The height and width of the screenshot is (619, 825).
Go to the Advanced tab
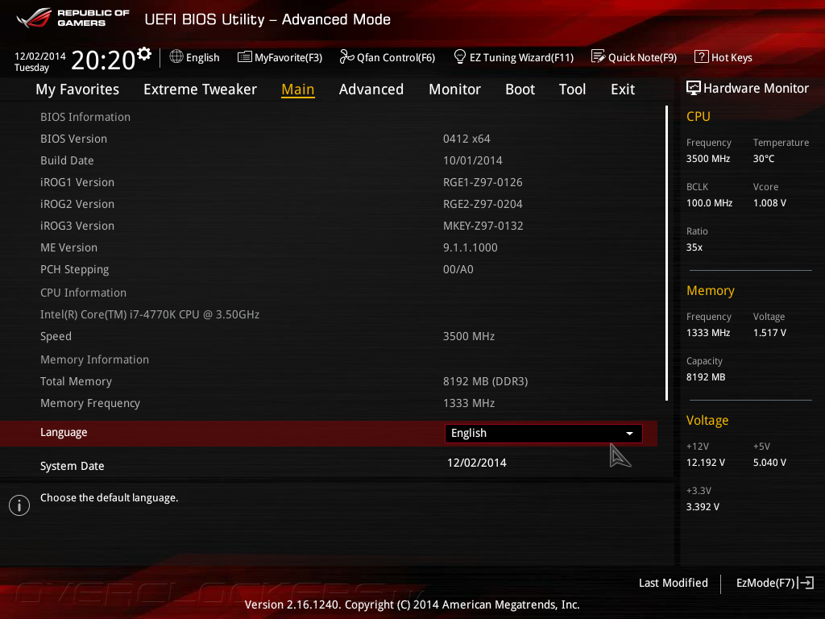point(371,89)
